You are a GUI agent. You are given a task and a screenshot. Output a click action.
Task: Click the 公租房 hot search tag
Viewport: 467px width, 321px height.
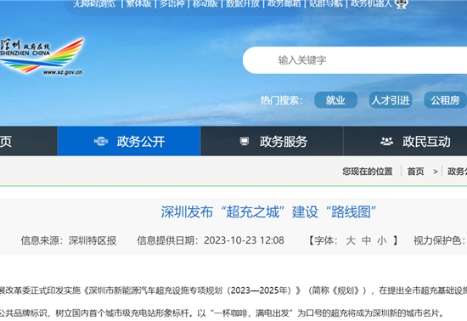[x=445, y=100]
